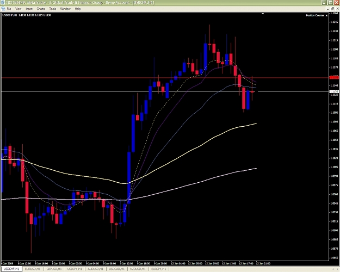This screenshot has width=340, height=272.
Task: Click the 1.1245 price scale label
Action: [334, 22]
